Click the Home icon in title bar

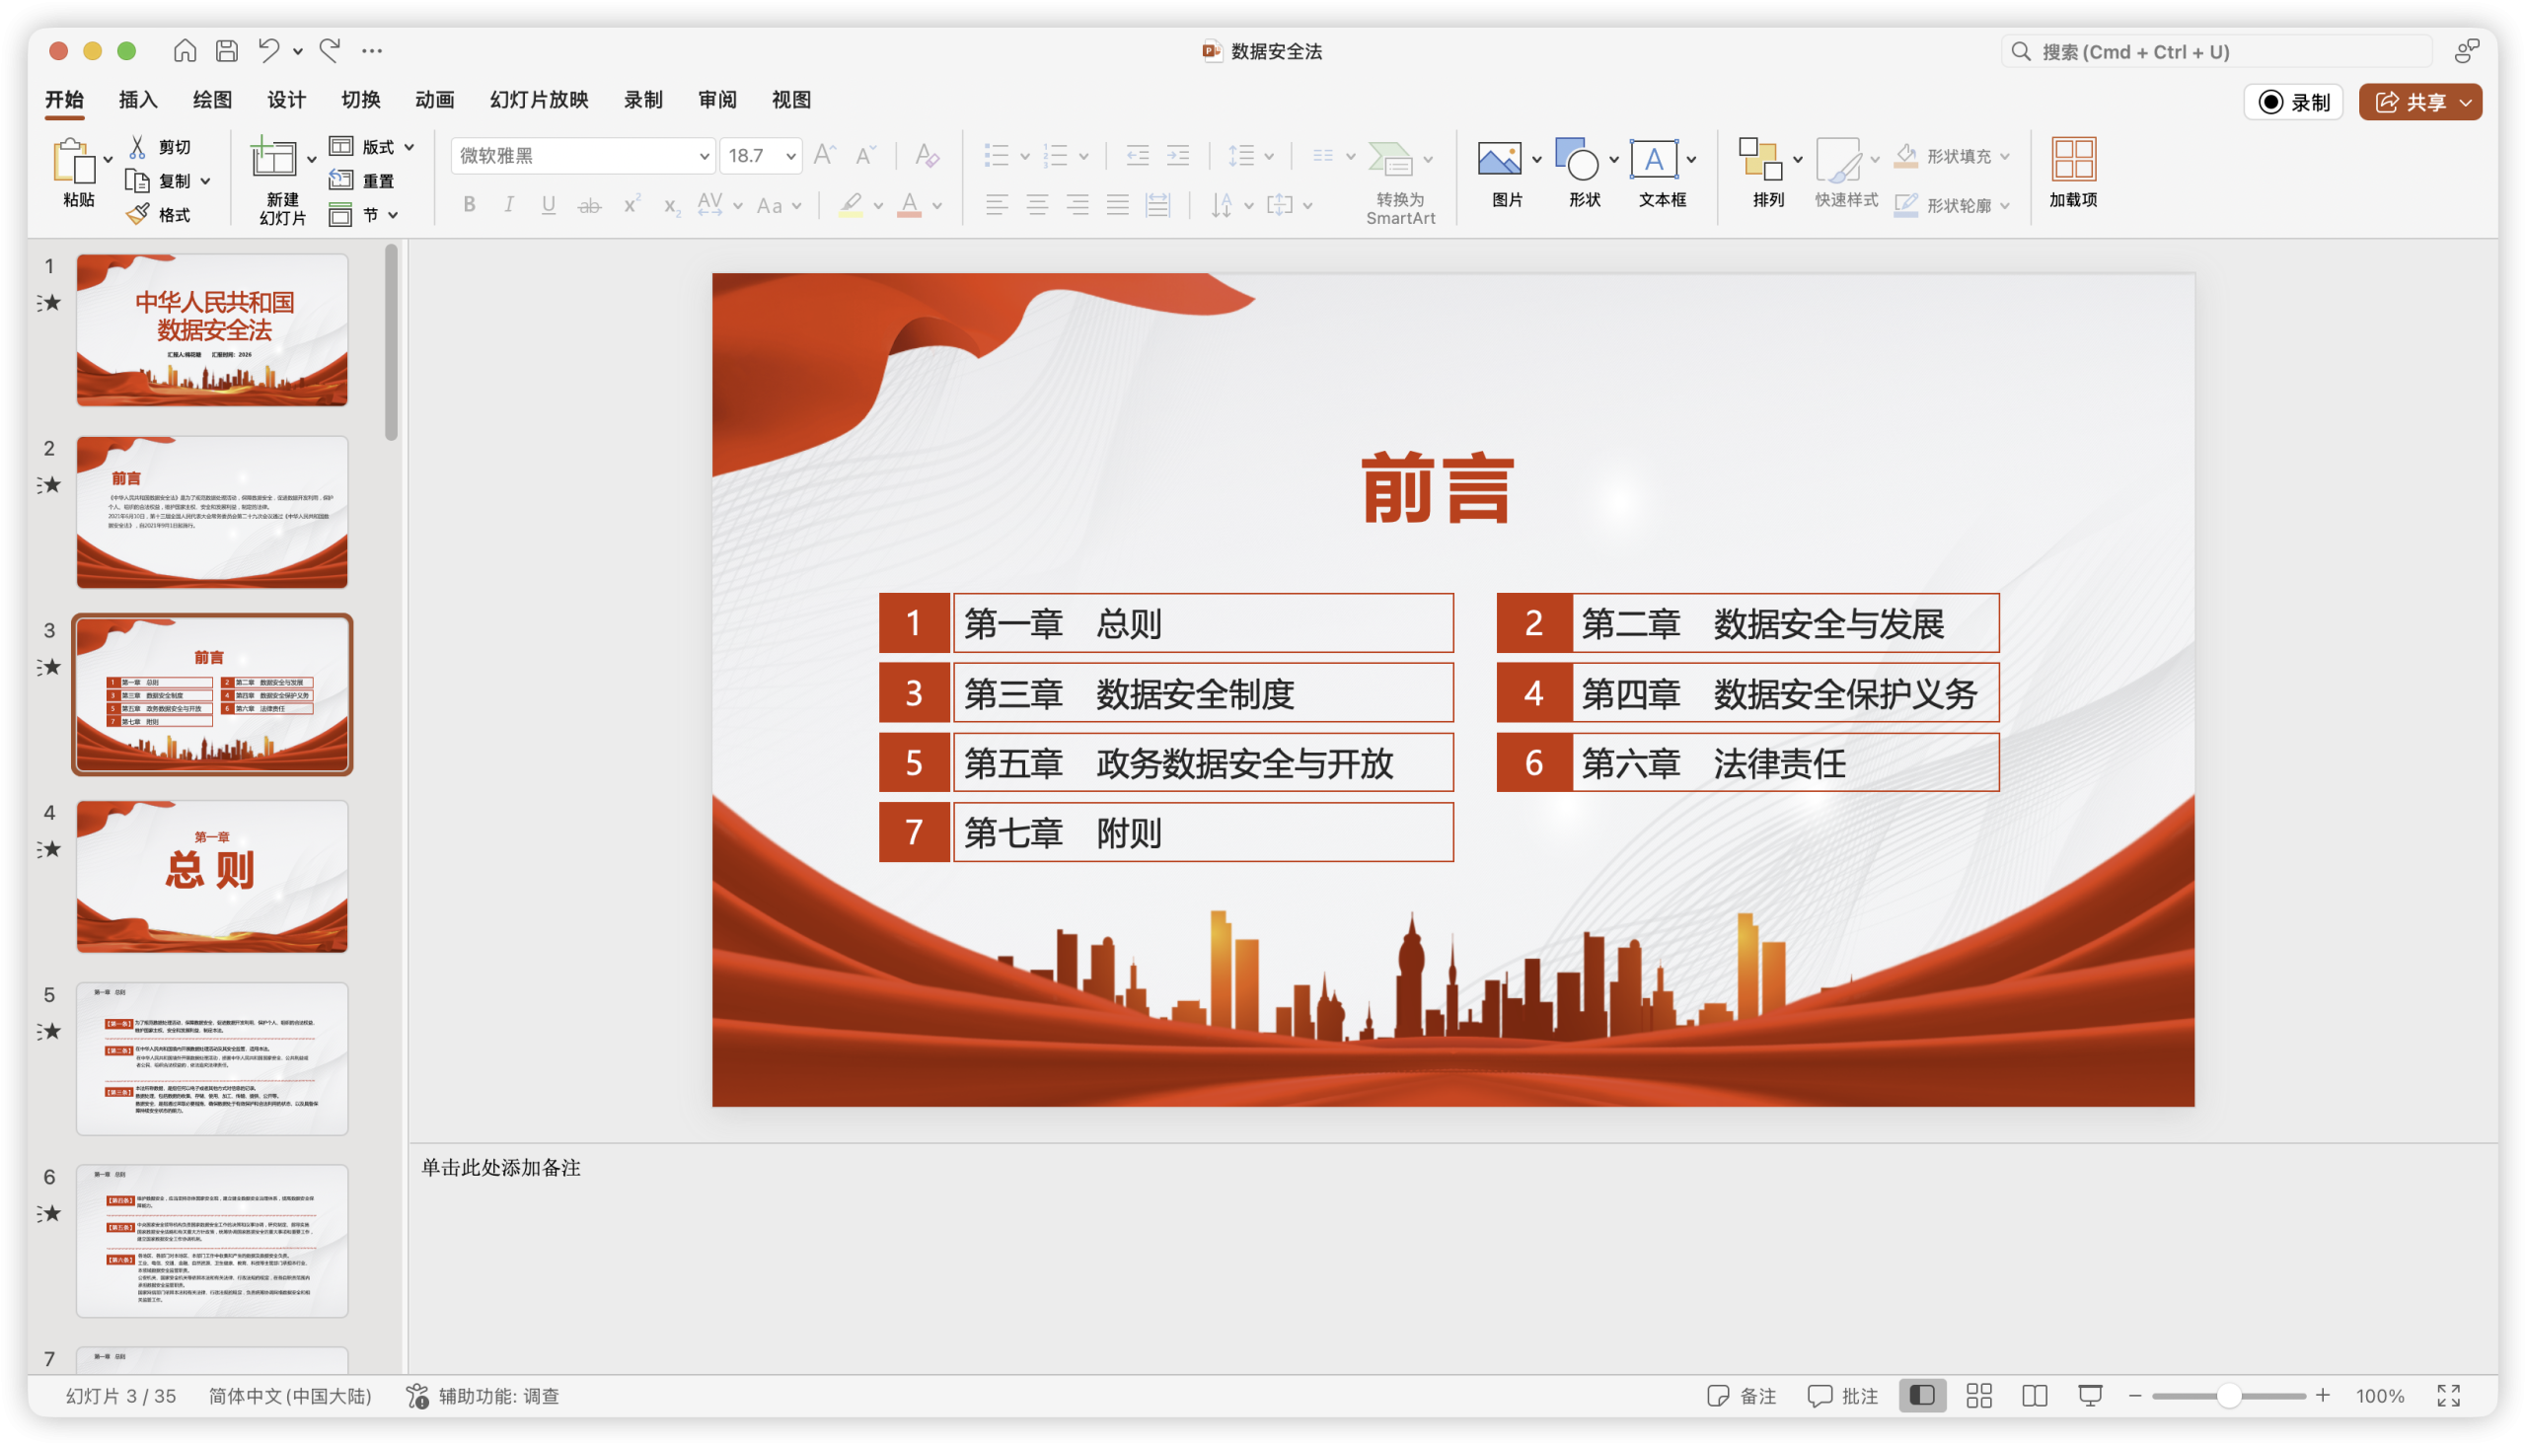185,50
